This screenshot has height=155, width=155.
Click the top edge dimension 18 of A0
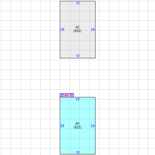(x=77, y=99)
